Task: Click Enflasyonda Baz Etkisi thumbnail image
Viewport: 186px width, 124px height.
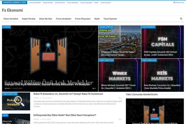Action: click(16, 119)
